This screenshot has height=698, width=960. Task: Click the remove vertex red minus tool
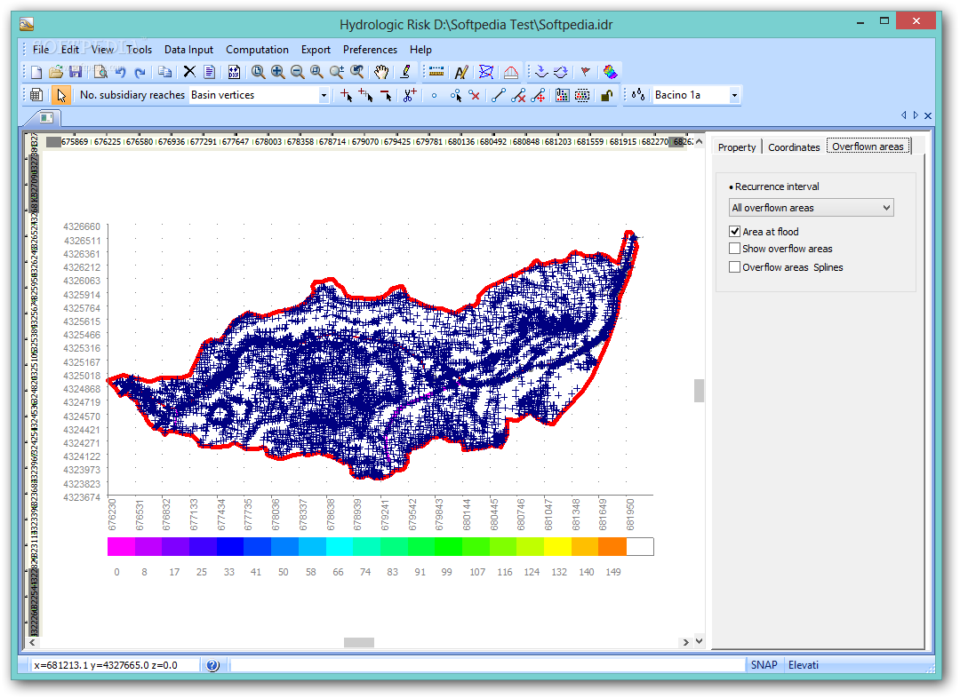(386, 95)
